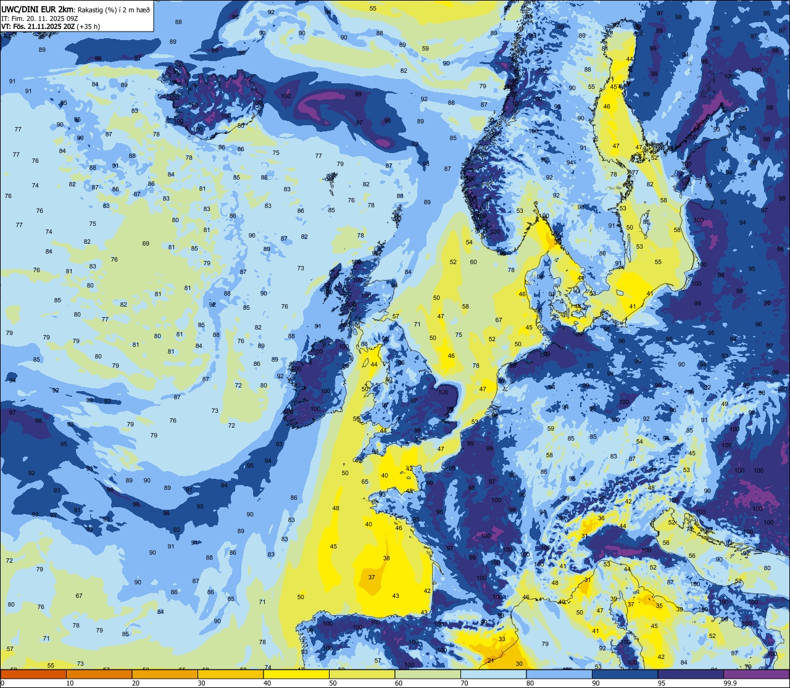Click the "10" legend scale label
The width and height of the screenshot is (790, 688).
click(70, 683)
